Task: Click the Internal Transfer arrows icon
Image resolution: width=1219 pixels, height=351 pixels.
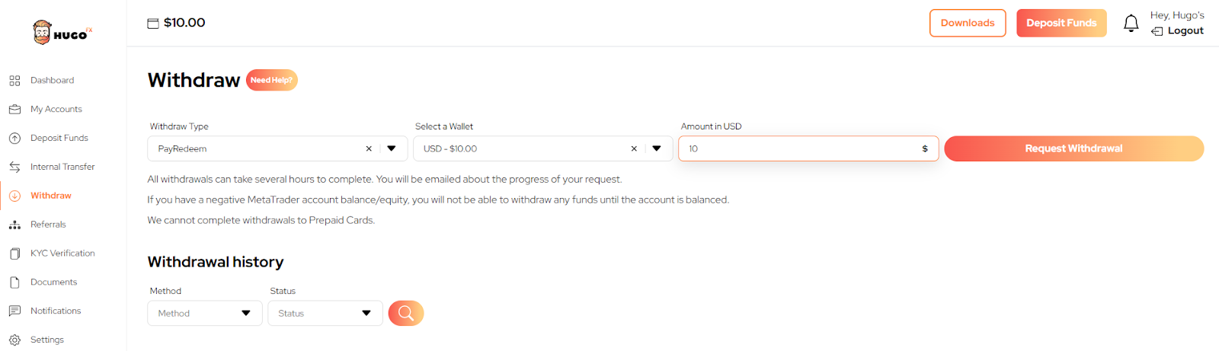Action: pos(14,167)
